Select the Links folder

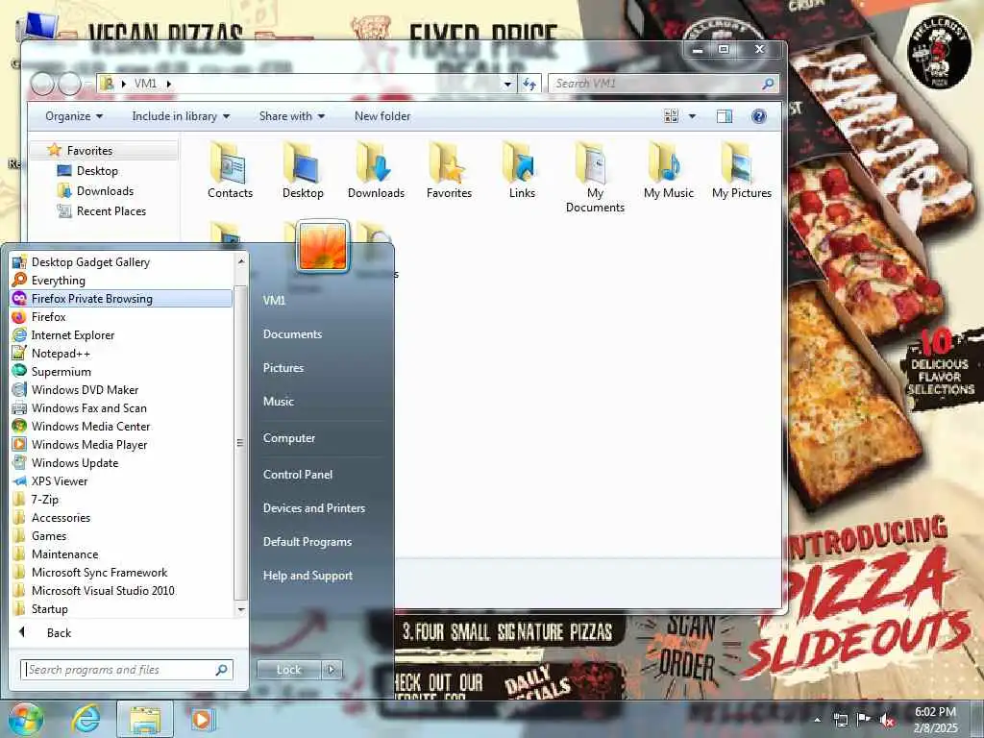pyautogui.click(x=522, y=169)
